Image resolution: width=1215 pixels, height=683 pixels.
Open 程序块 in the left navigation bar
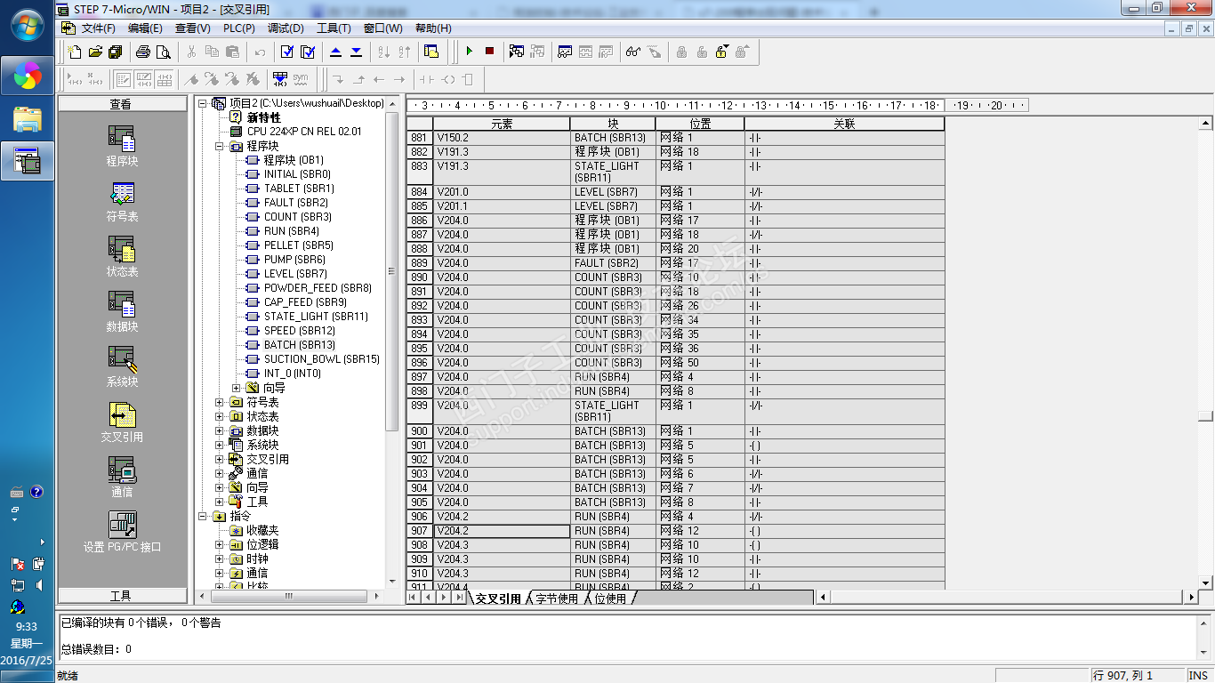(122, 147)
